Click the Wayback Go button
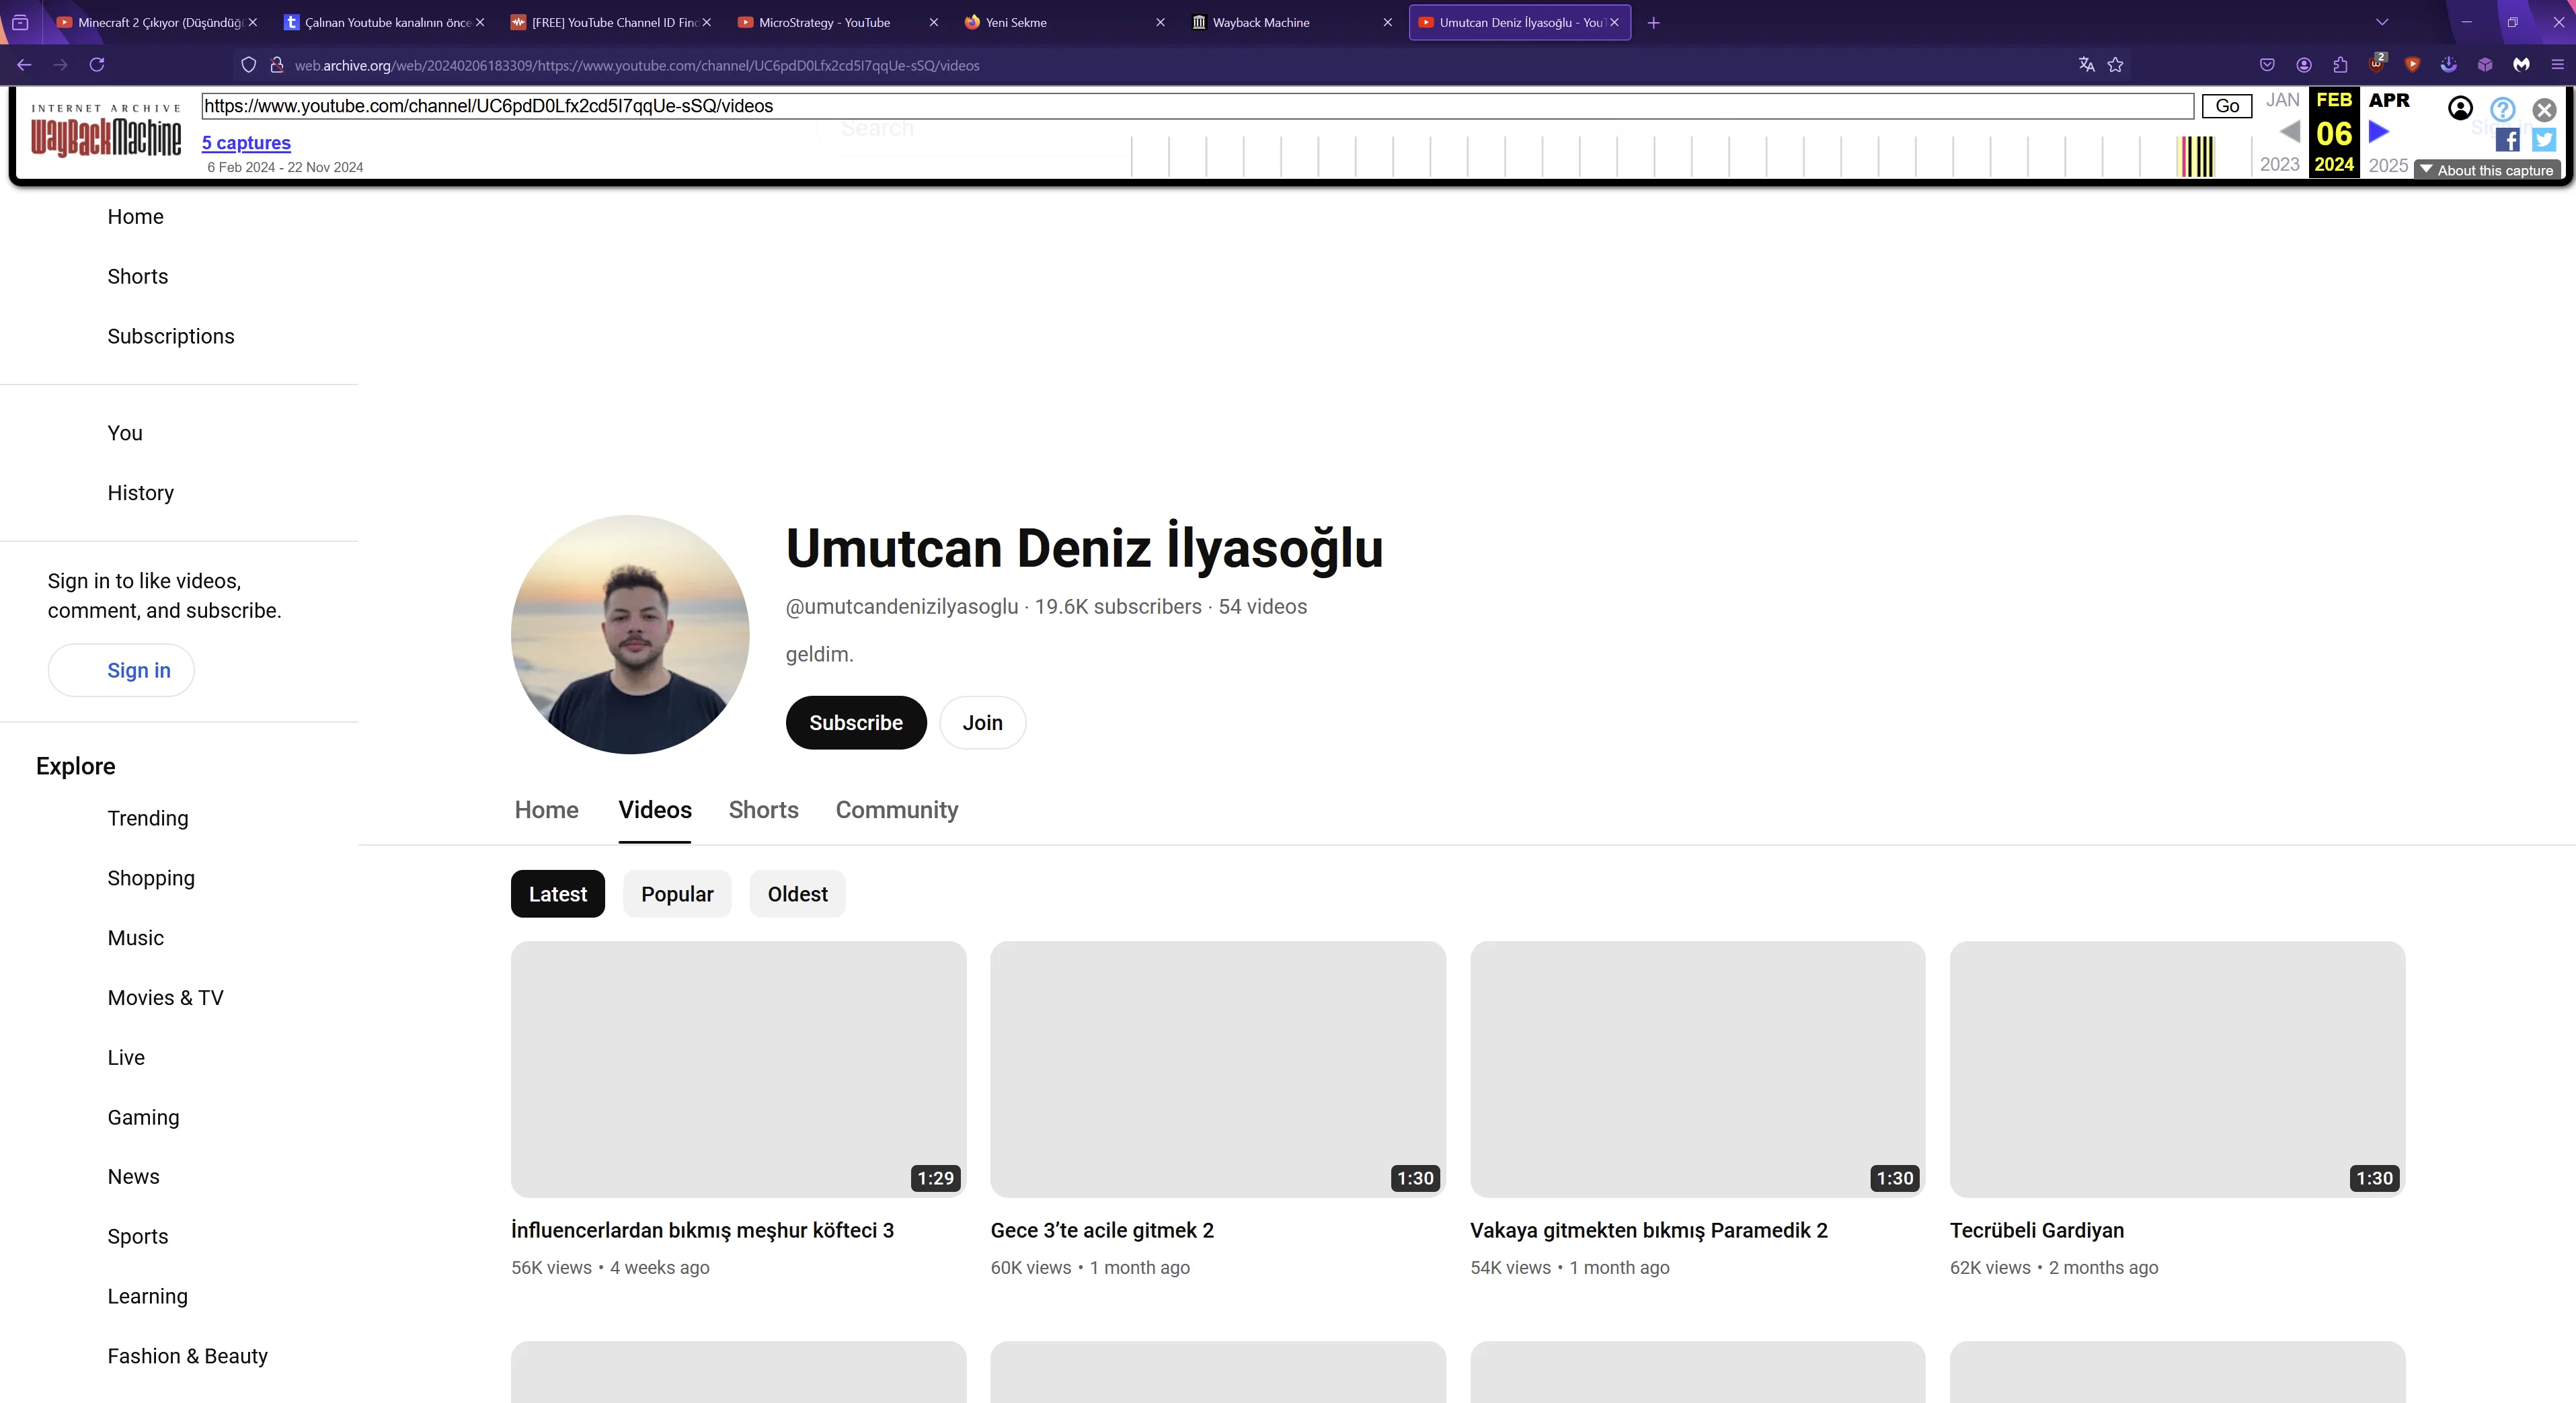The image size is (2576, 1403). tap(2227, 106)
